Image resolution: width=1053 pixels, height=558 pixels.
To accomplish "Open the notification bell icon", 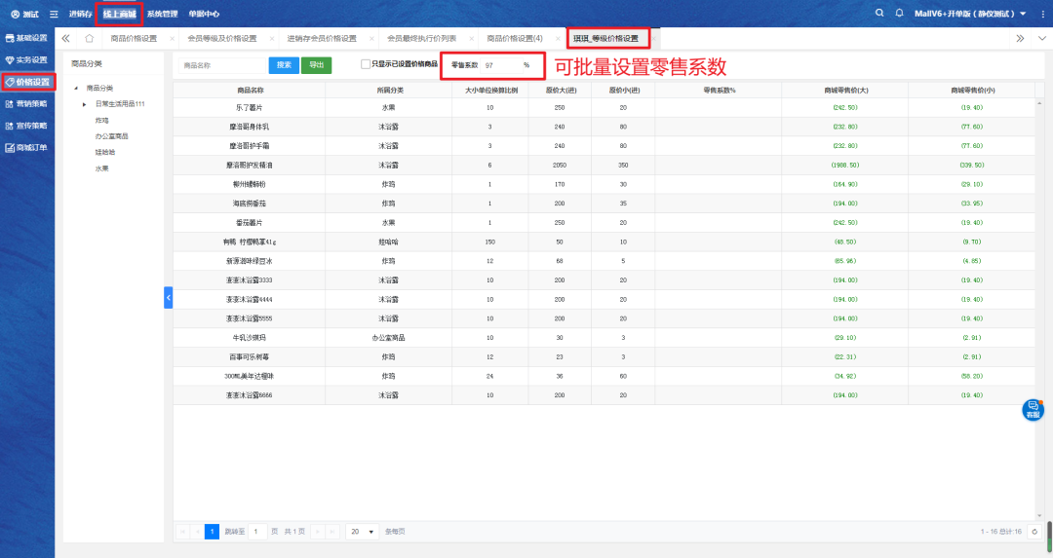I will coord(901,13).
